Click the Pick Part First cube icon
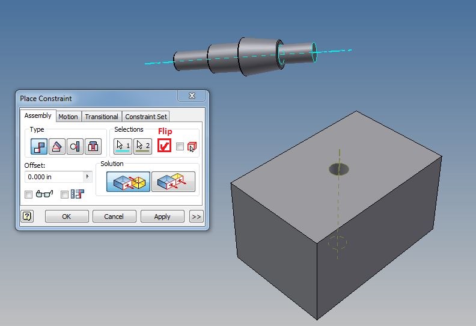This screenshot has height=326, width=476. coord(192,147)
